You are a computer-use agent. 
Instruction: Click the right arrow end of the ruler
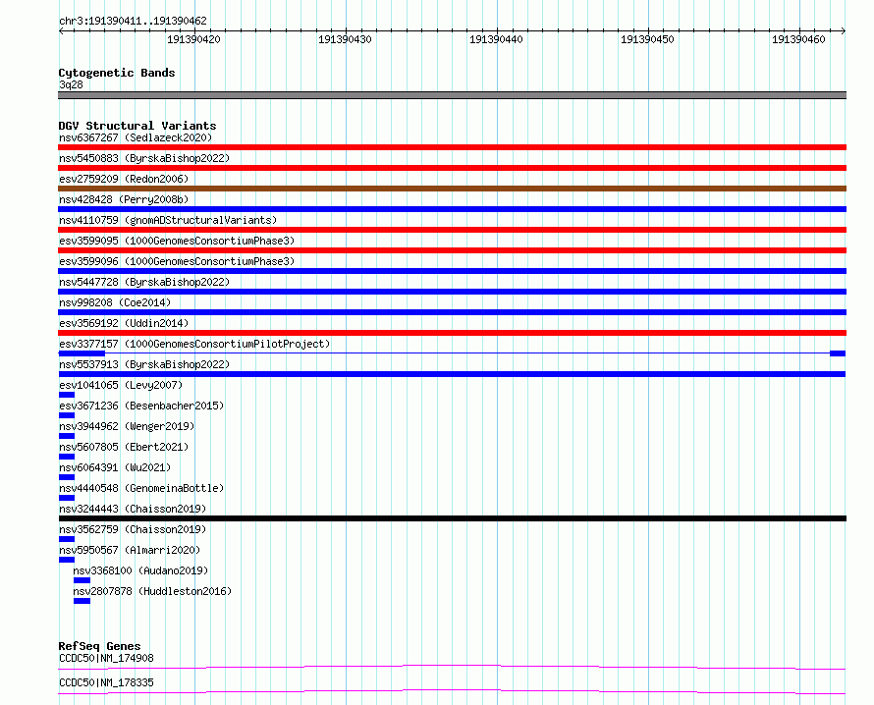pos(844,30)
